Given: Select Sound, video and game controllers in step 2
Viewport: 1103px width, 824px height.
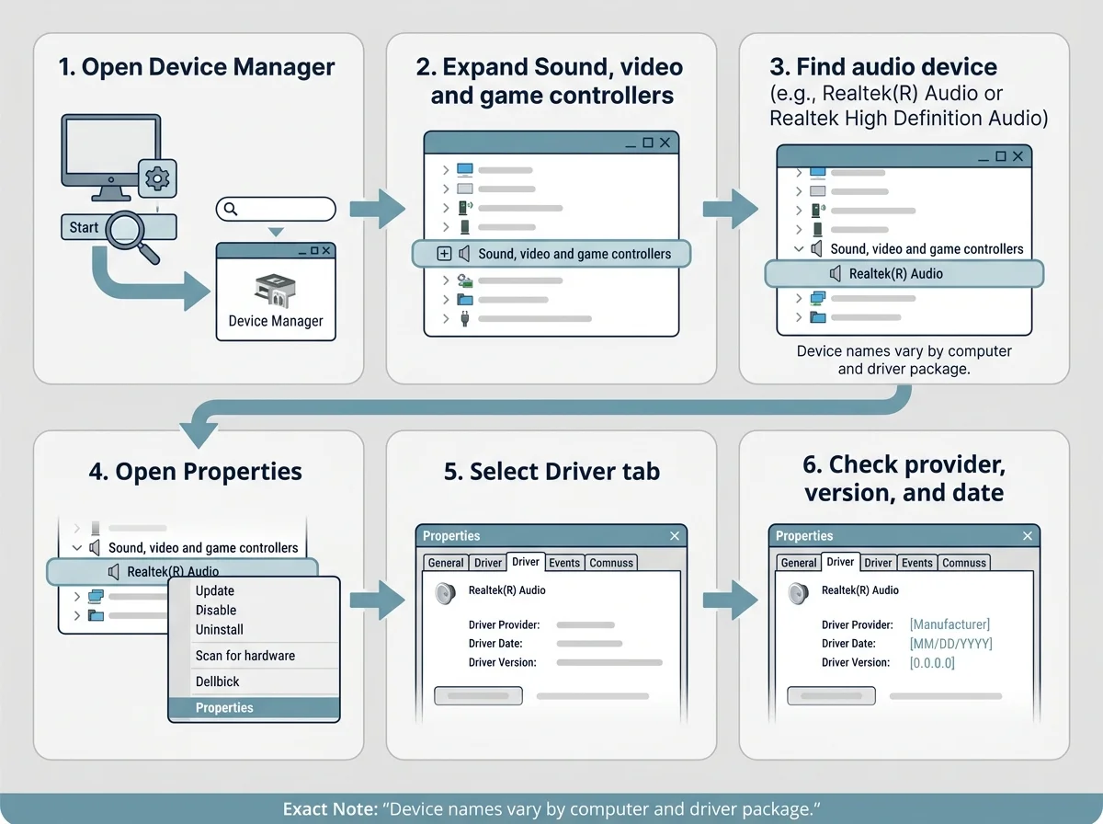Looking at the screenshot, I should click(551, 254).
